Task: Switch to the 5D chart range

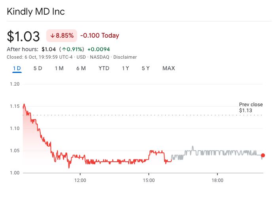Action: coord(38,68)
